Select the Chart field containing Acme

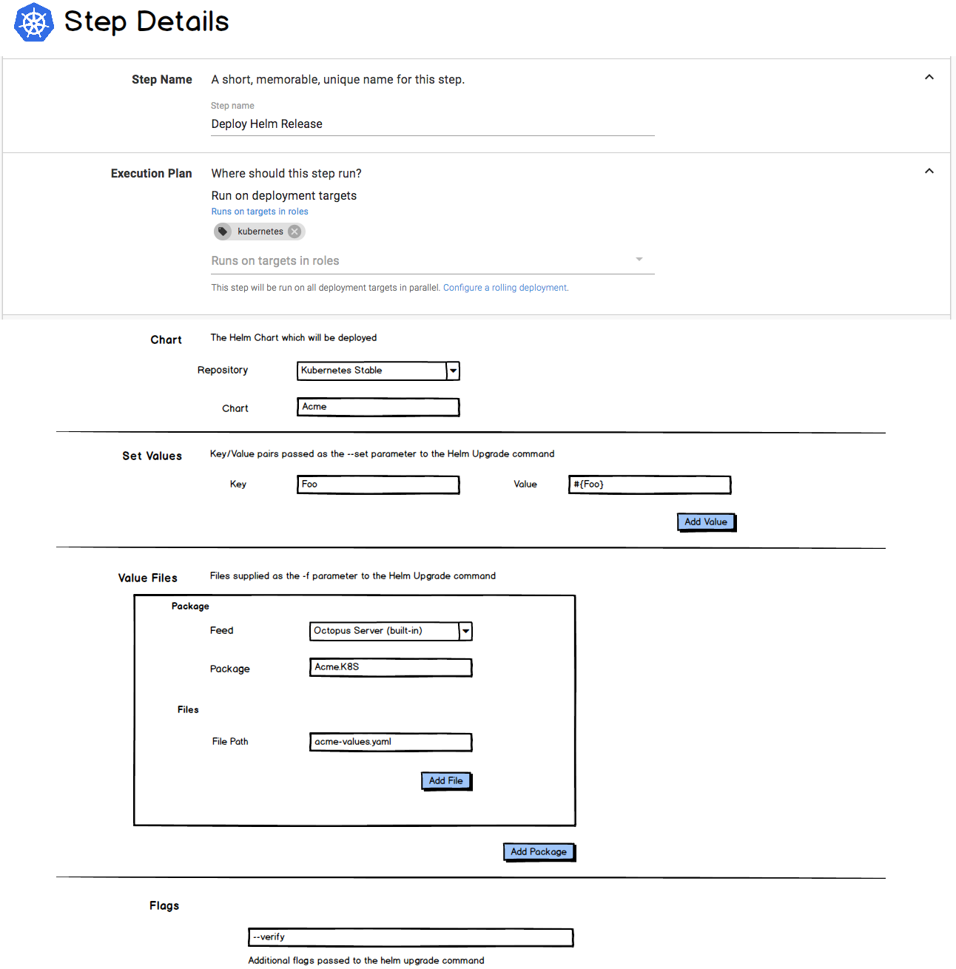(377, 407)
